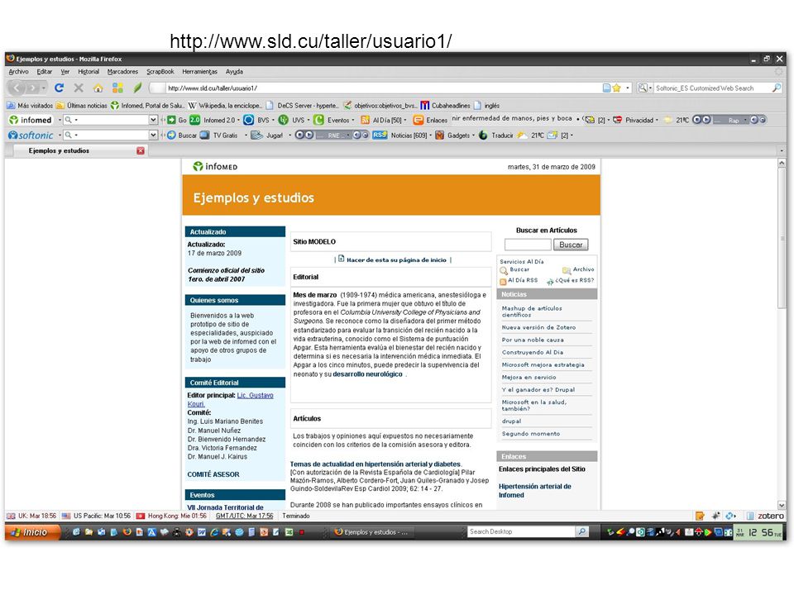Click the COMITÉ ASESOR link
This screenshot has height=595, width=794.
click(x=213, y=474)
